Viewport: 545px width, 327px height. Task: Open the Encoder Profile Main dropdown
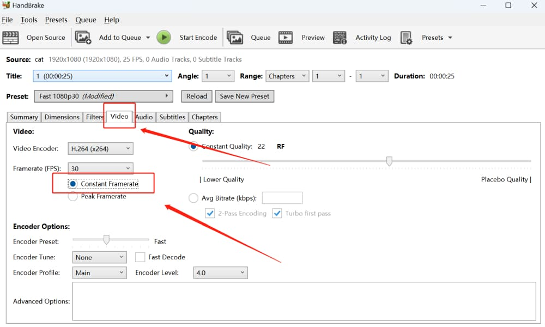(99, 273)
